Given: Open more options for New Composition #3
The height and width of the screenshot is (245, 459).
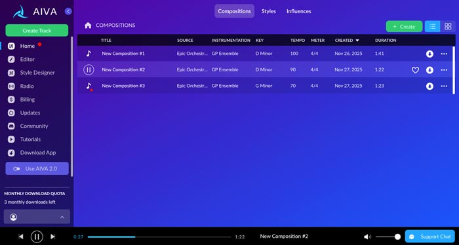Looking at the screenshot, I should [444, 86].
